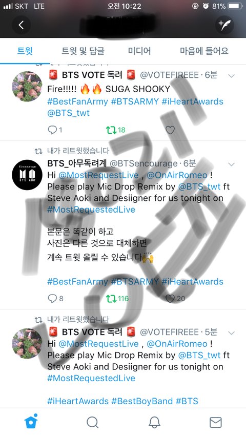The width and height of the screenshot is (246, 437).
Task: Reply to the BTSencourage tweet with 8 replies
Action: click(x=52, y=299)
